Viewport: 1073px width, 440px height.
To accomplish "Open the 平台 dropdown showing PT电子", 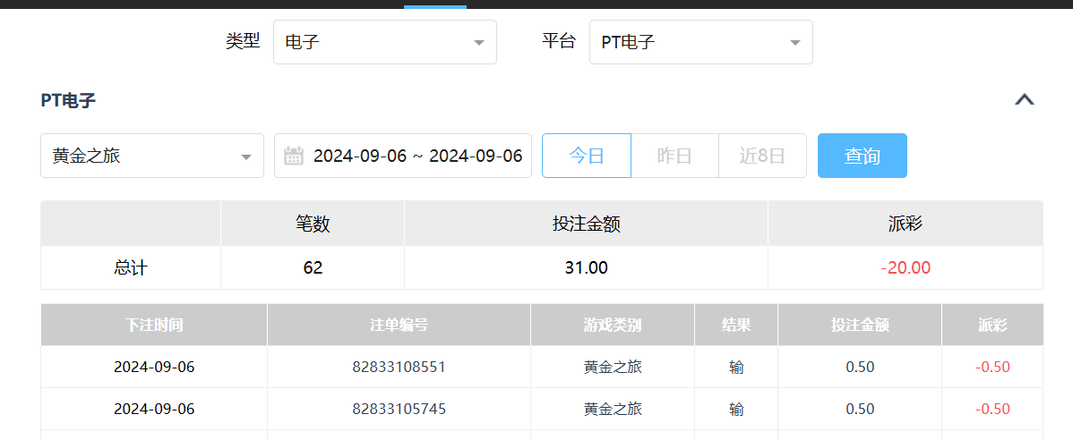I will (x=700, y=42).
